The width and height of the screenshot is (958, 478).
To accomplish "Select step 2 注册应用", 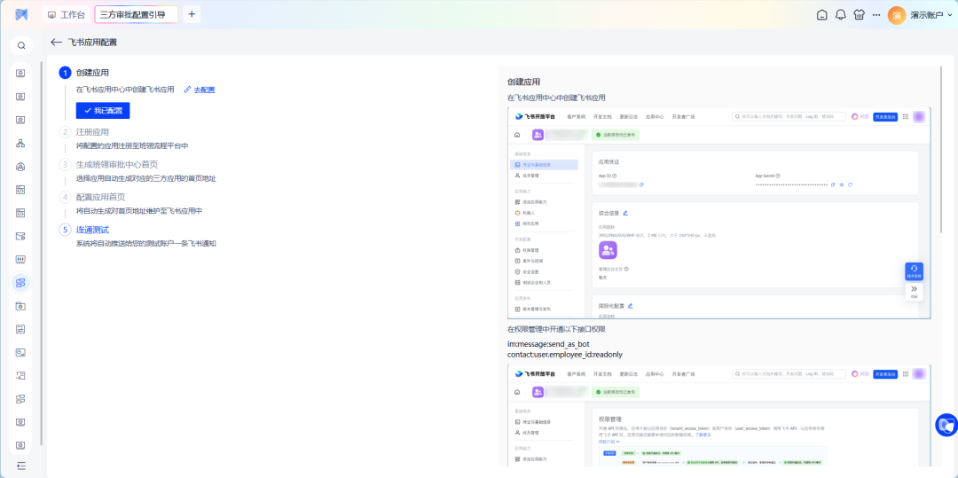I will point(92,132).
